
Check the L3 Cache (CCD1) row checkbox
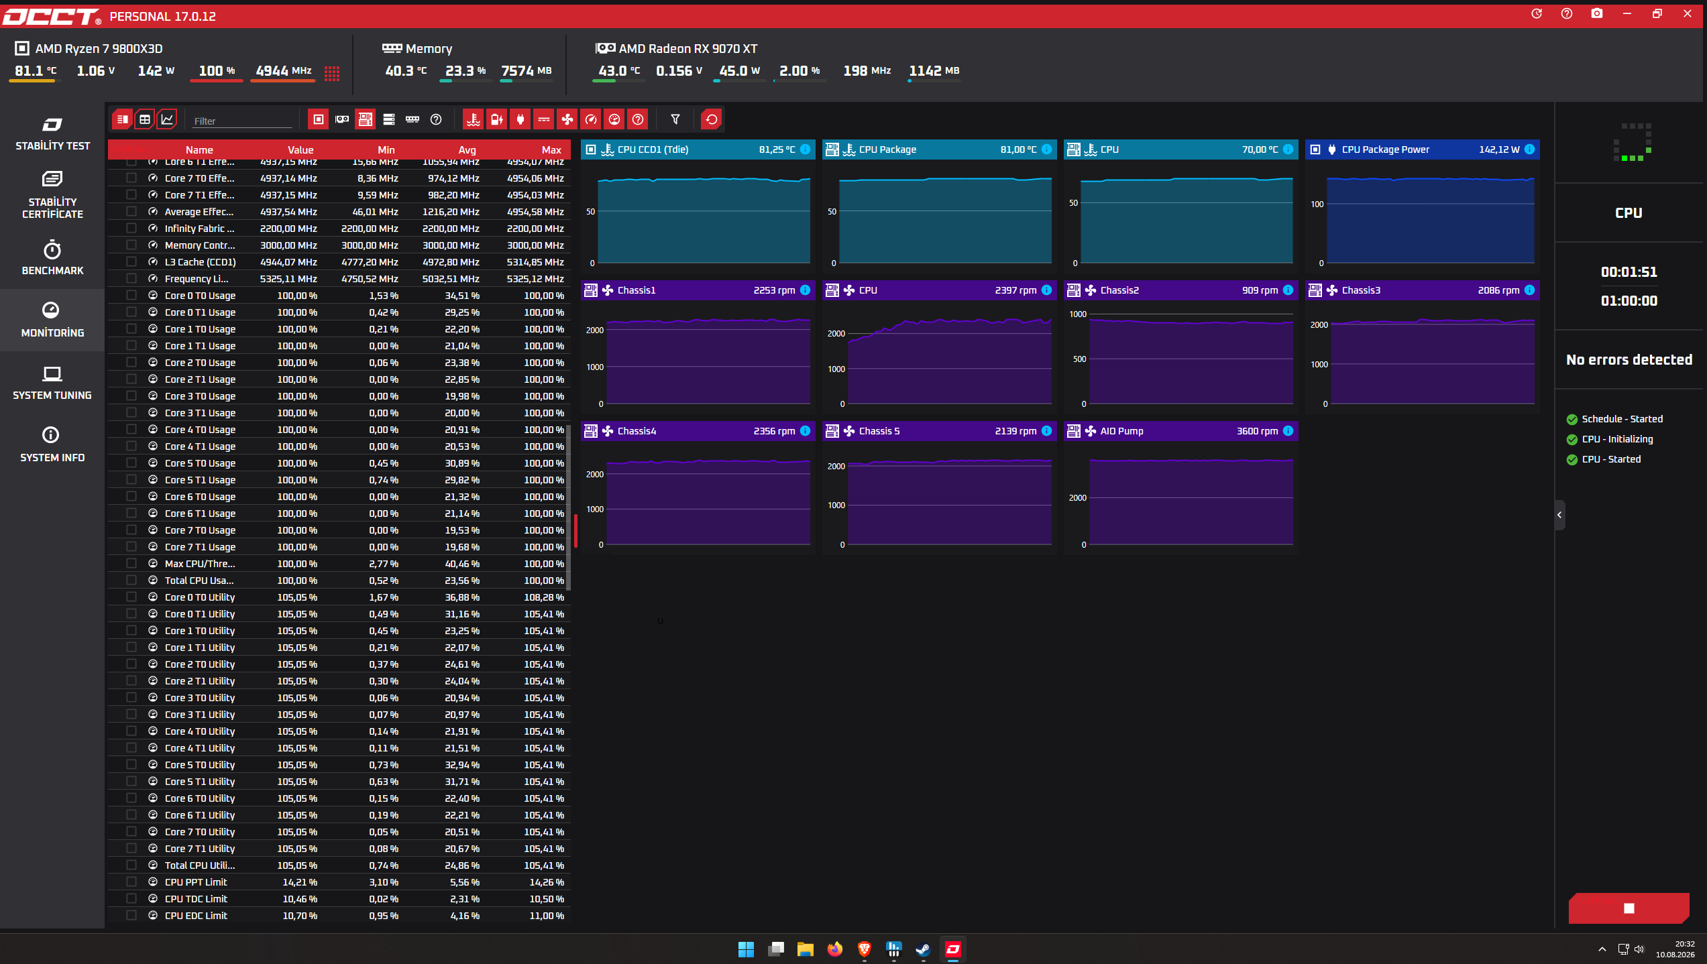click(131, 262)
